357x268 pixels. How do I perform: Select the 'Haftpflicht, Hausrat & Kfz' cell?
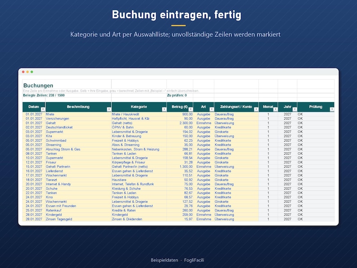(x=139, y=119)
